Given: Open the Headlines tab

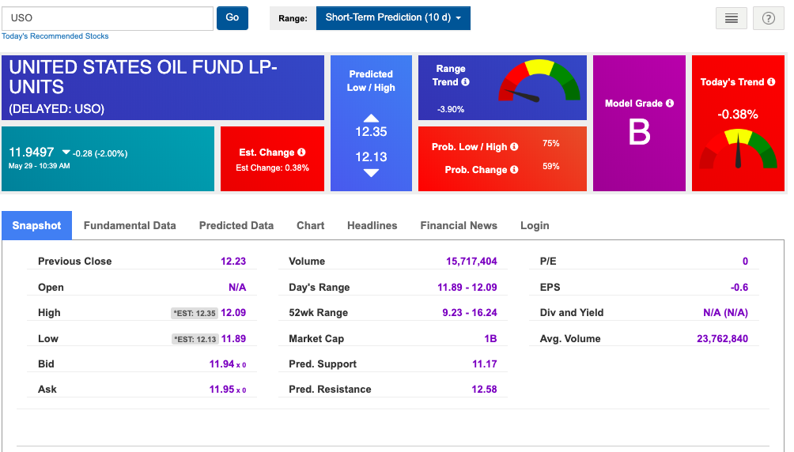Looking at the screenshot, I should point(372,225).
